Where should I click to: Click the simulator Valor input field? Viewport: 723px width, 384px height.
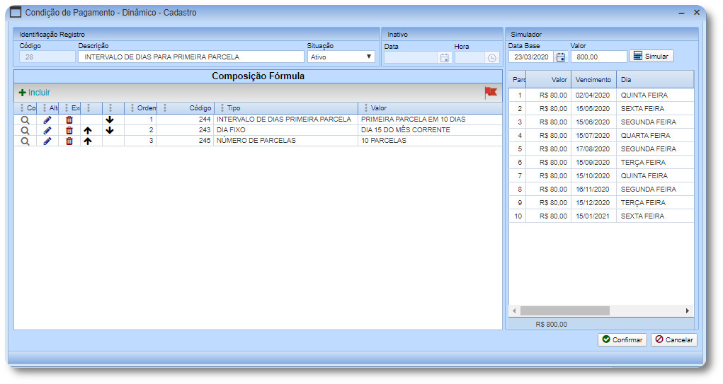[x=598, y=57]
